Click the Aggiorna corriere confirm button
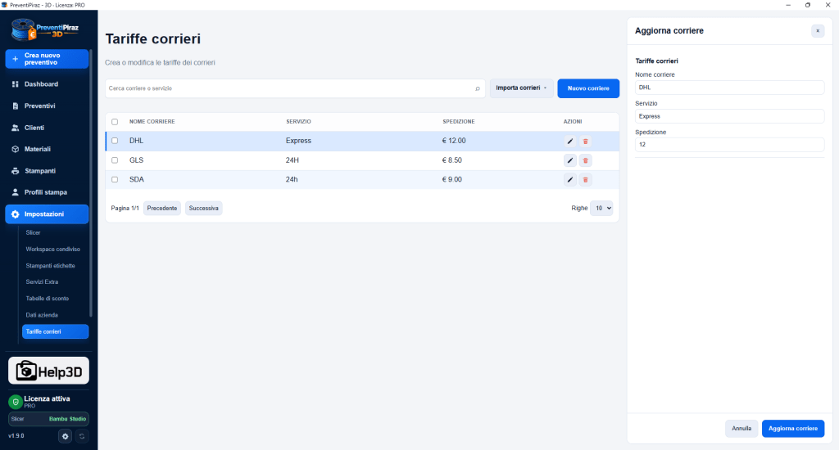839x450 pixels. (793, 429)
